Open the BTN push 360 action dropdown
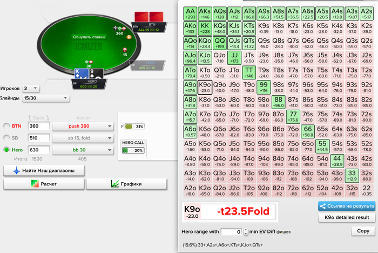 (83, 126)
